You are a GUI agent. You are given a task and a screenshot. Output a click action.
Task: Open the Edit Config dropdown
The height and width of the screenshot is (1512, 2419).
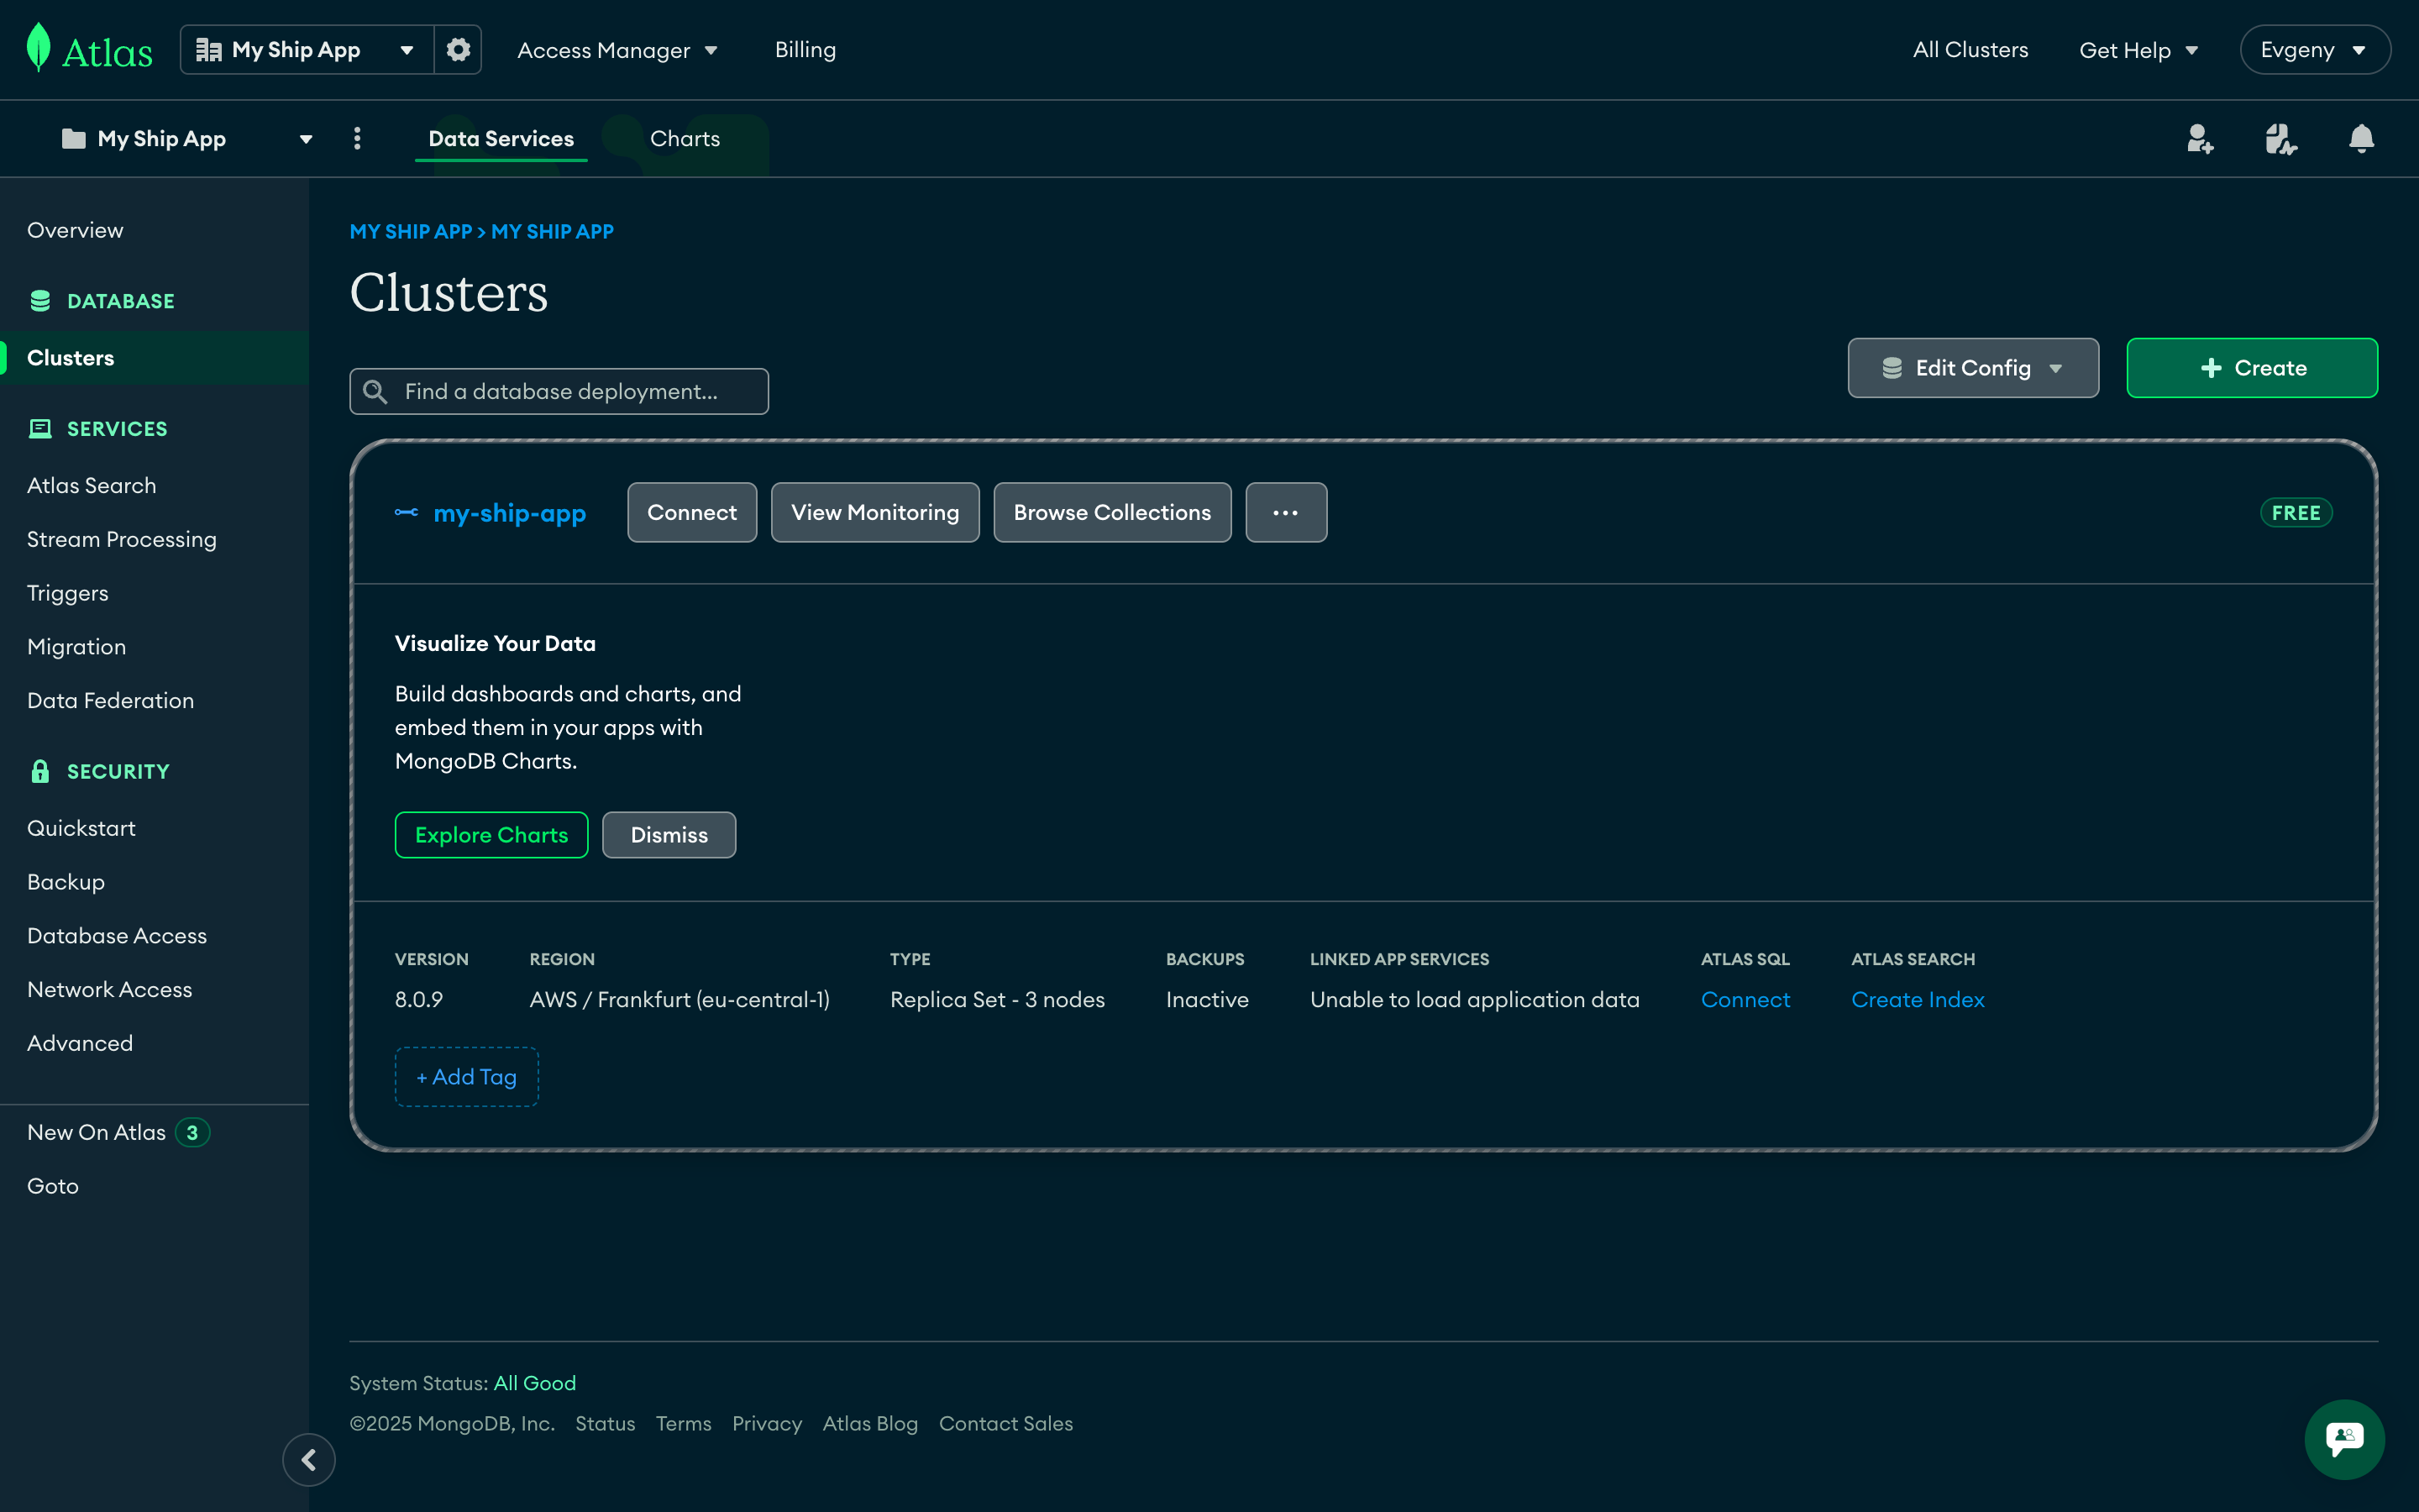pyautogui.click(x=1972, y=368)
